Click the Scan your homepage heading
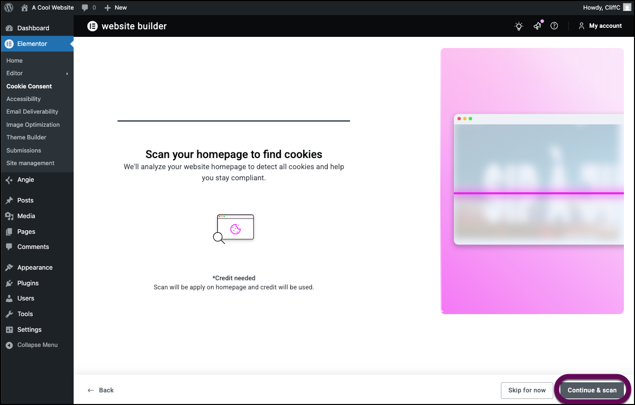 234,155
